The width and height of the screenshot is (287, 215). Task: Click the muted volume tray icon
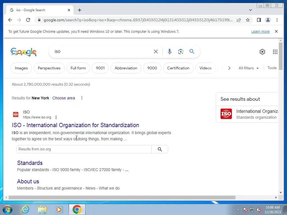(259, 210)
